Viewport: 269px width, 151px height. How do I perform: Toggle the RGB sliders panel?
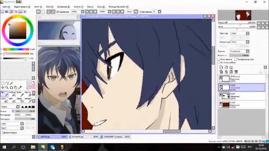pyautogui.click(x=7, y=12)
